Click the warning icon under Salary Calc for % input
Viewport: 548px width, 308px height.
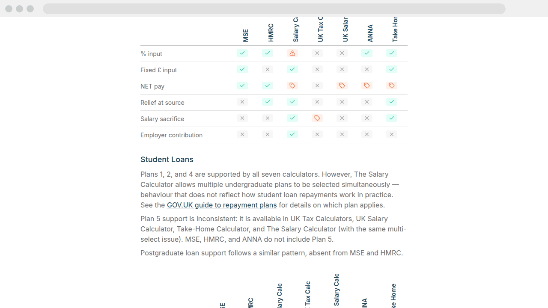(292, 53)
